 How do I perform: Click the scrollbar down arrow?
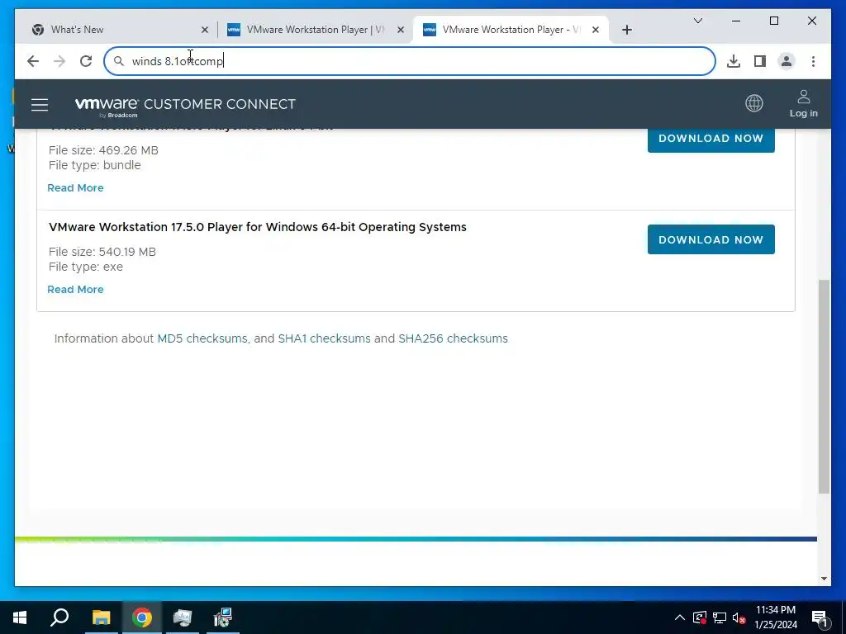(824, 579)
